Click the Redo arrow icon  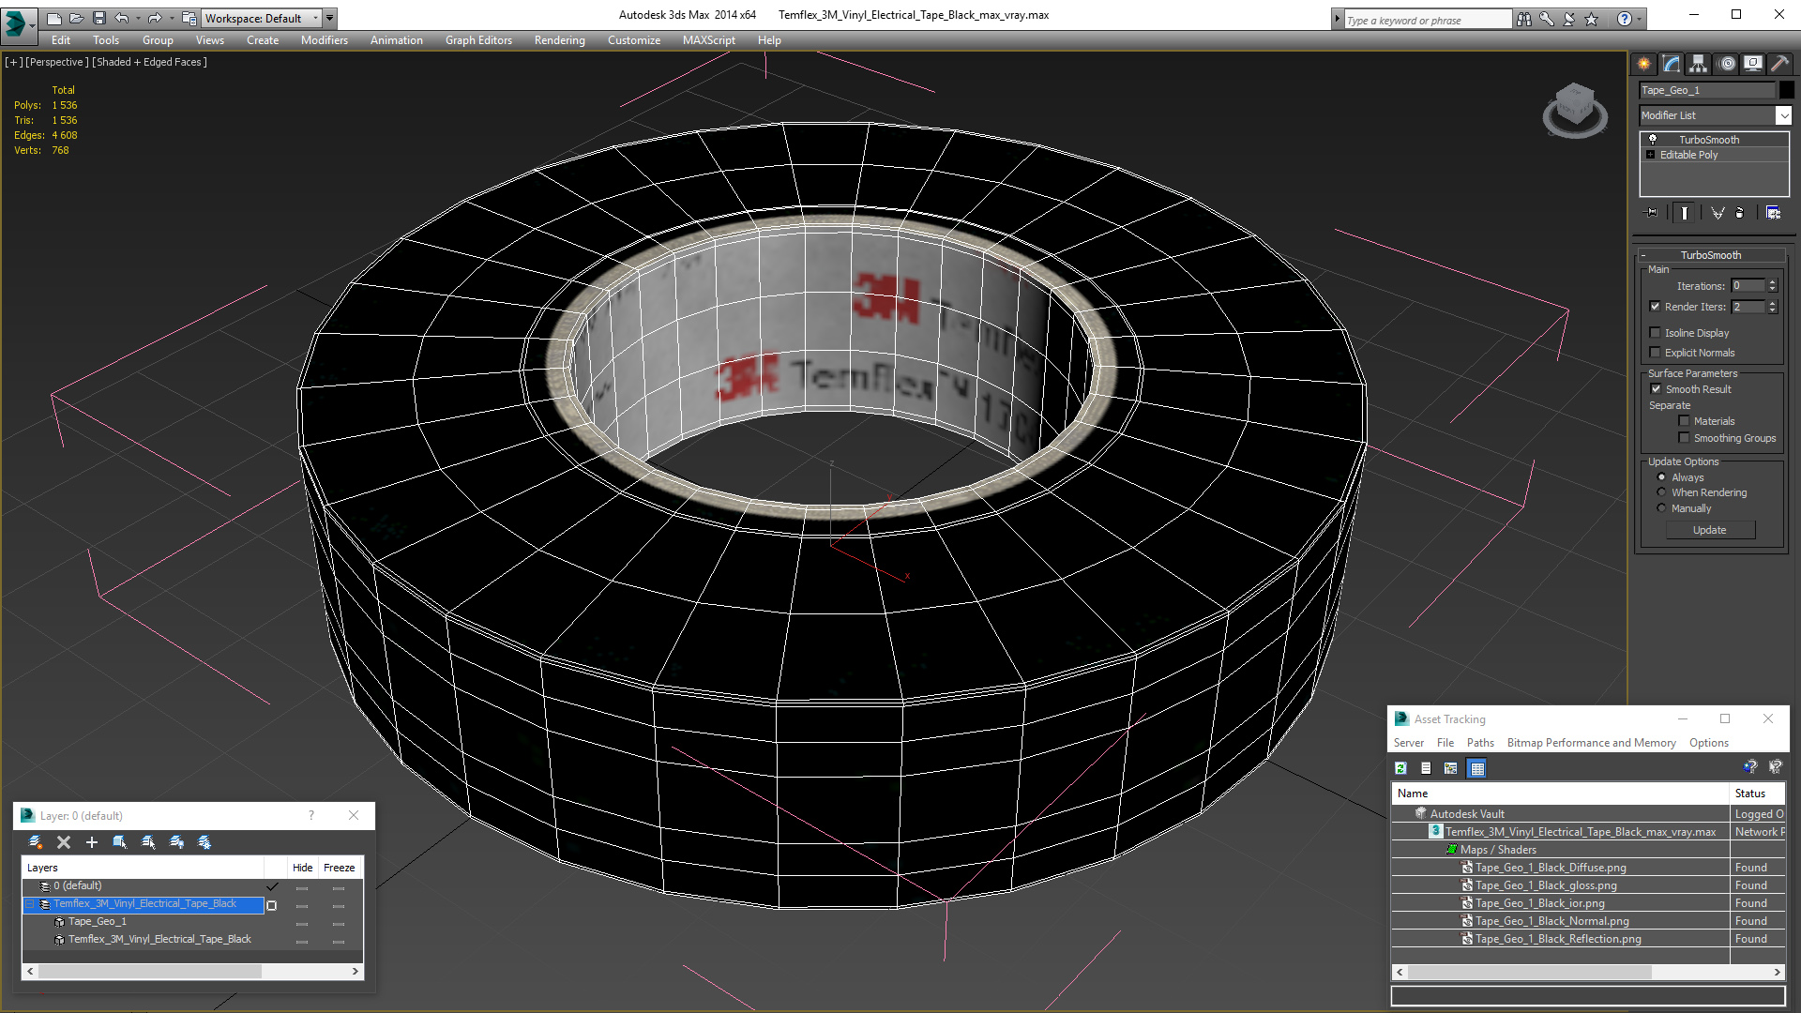(155, 18)
